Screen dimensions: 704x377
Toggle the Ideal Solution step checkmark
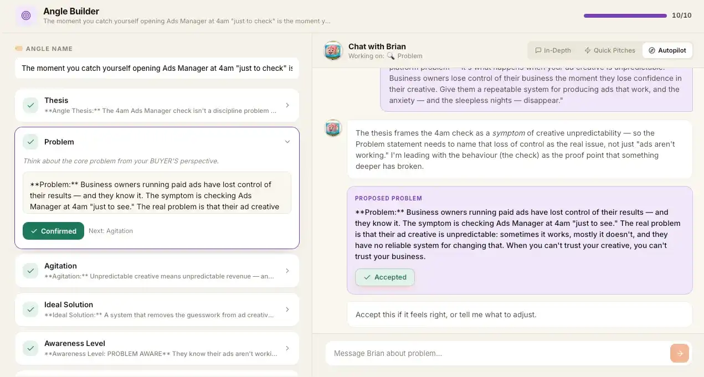pos(30,309)
